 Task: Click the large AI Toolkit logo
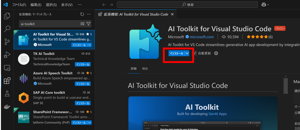(146, 41)
